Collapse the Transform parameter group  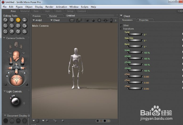click(121, 29)
